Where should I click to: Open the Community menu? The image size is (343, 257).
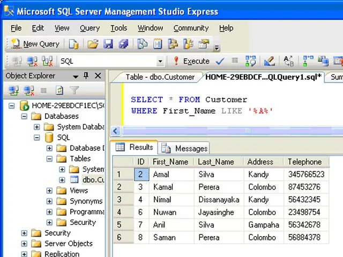pos(191,28)
